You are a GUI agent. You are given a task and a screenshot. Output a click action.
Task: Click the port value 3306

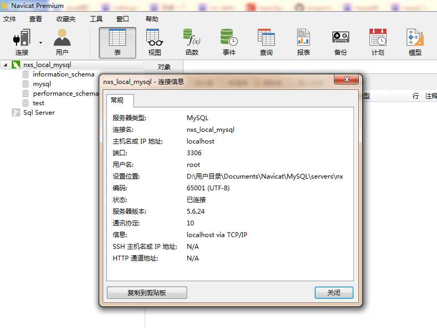(194, 153)
